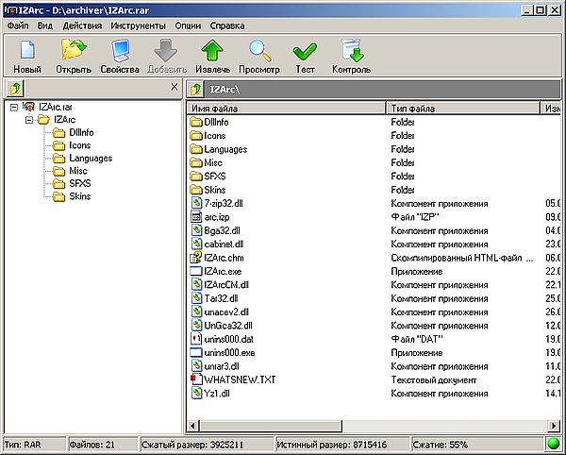
Task: Select Icons in the folder tree
Action: 80,145
